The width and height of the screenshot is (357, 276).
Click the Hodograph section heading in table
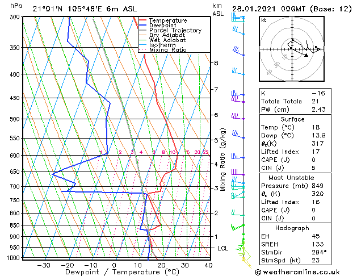292,228
